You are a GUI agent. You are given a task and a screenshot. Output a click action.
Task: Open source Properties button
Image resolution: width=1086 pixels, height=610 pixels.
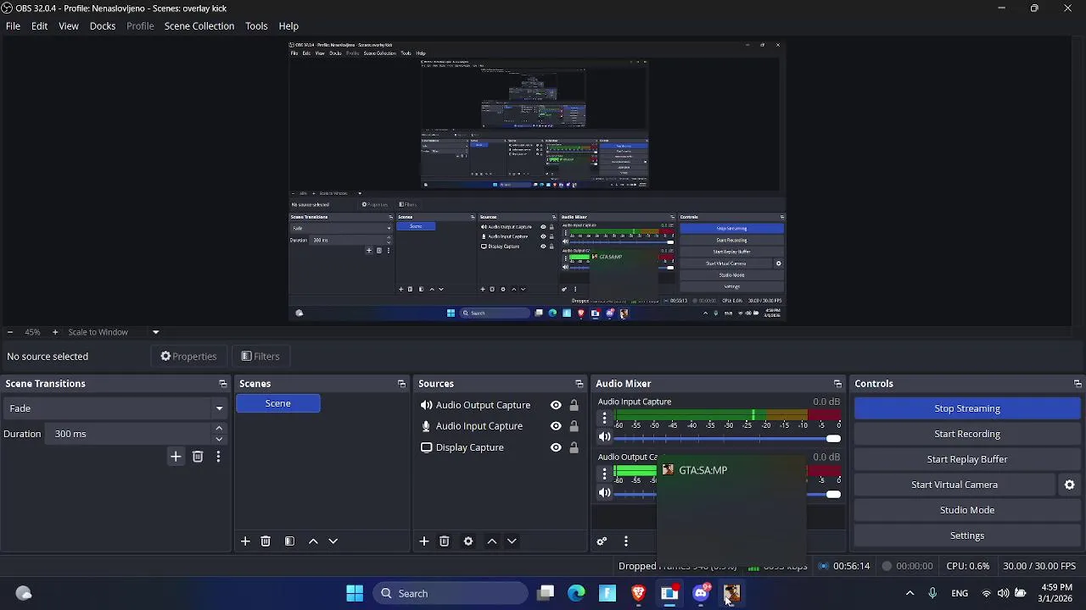click(x=188, y=357)
